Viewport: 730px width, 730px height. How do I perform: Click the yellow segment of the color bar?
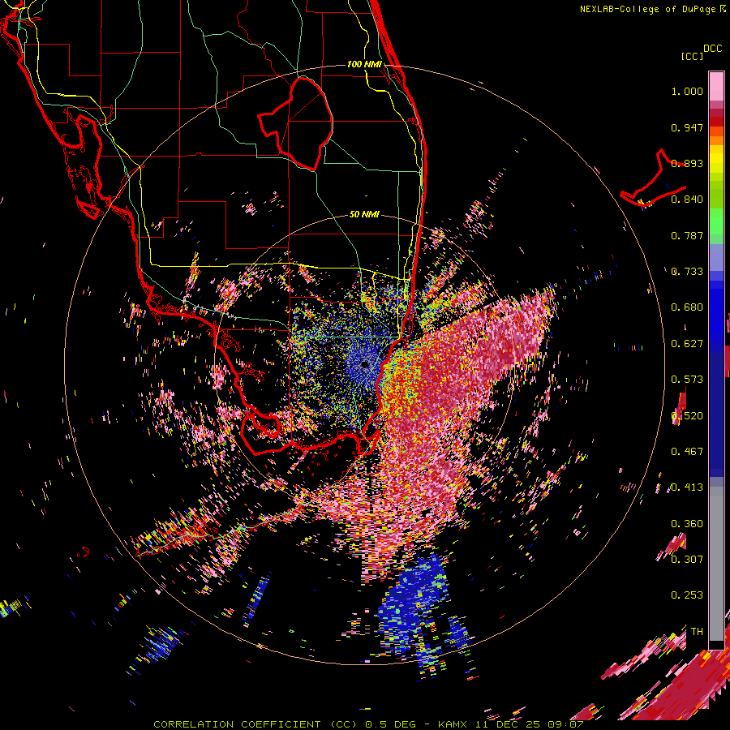716,159
